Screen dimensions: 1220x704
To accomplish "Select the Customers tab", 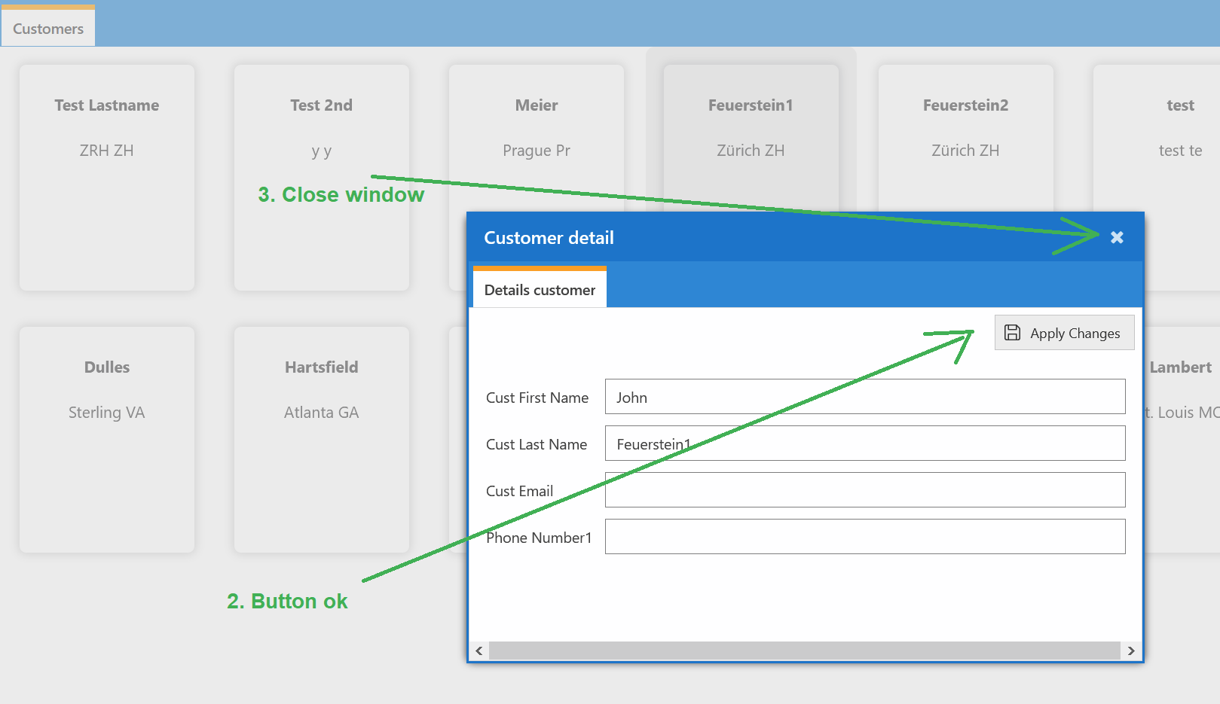I will (x=47, y=28).
